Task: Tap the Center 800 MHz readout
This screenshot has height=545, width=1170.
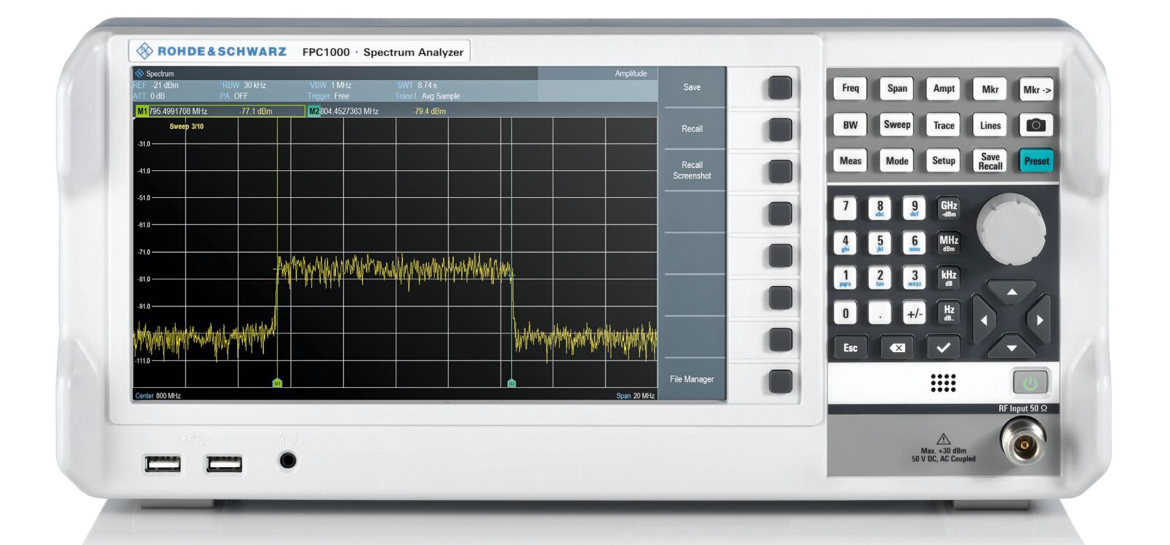Action: (158, 396)
